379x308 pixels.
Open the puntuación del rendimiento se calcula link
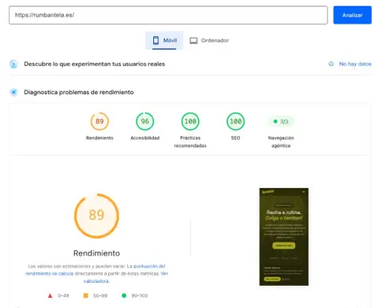(x=96, y=270)
